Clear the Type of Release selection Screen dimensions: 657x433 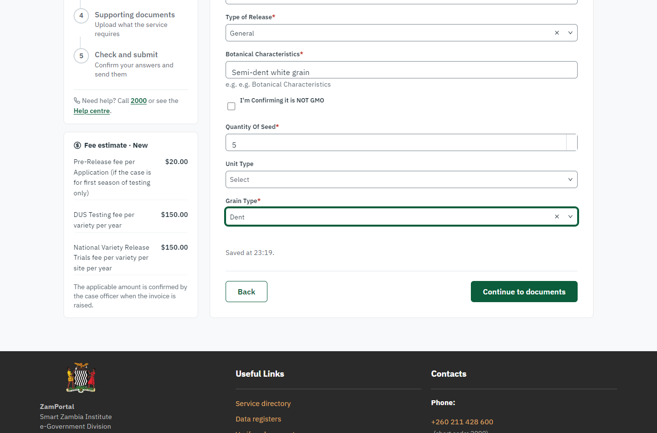click(557, 33)
